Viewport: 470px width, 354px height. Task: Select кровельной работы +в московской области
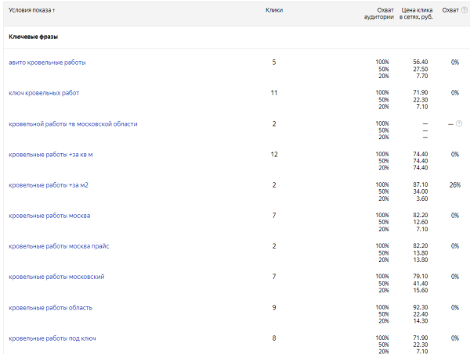click(73, 123)
